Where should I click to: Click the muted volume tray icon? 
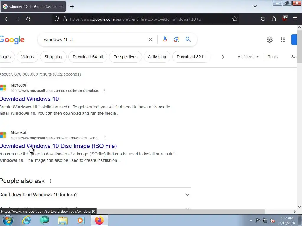272,220
